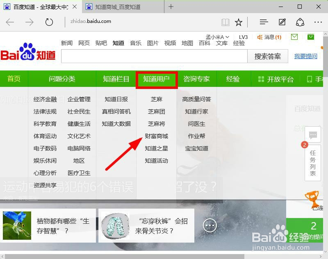Click the green mail envelope icon
This screenshot has width=328, height=259.
(294, 37)
